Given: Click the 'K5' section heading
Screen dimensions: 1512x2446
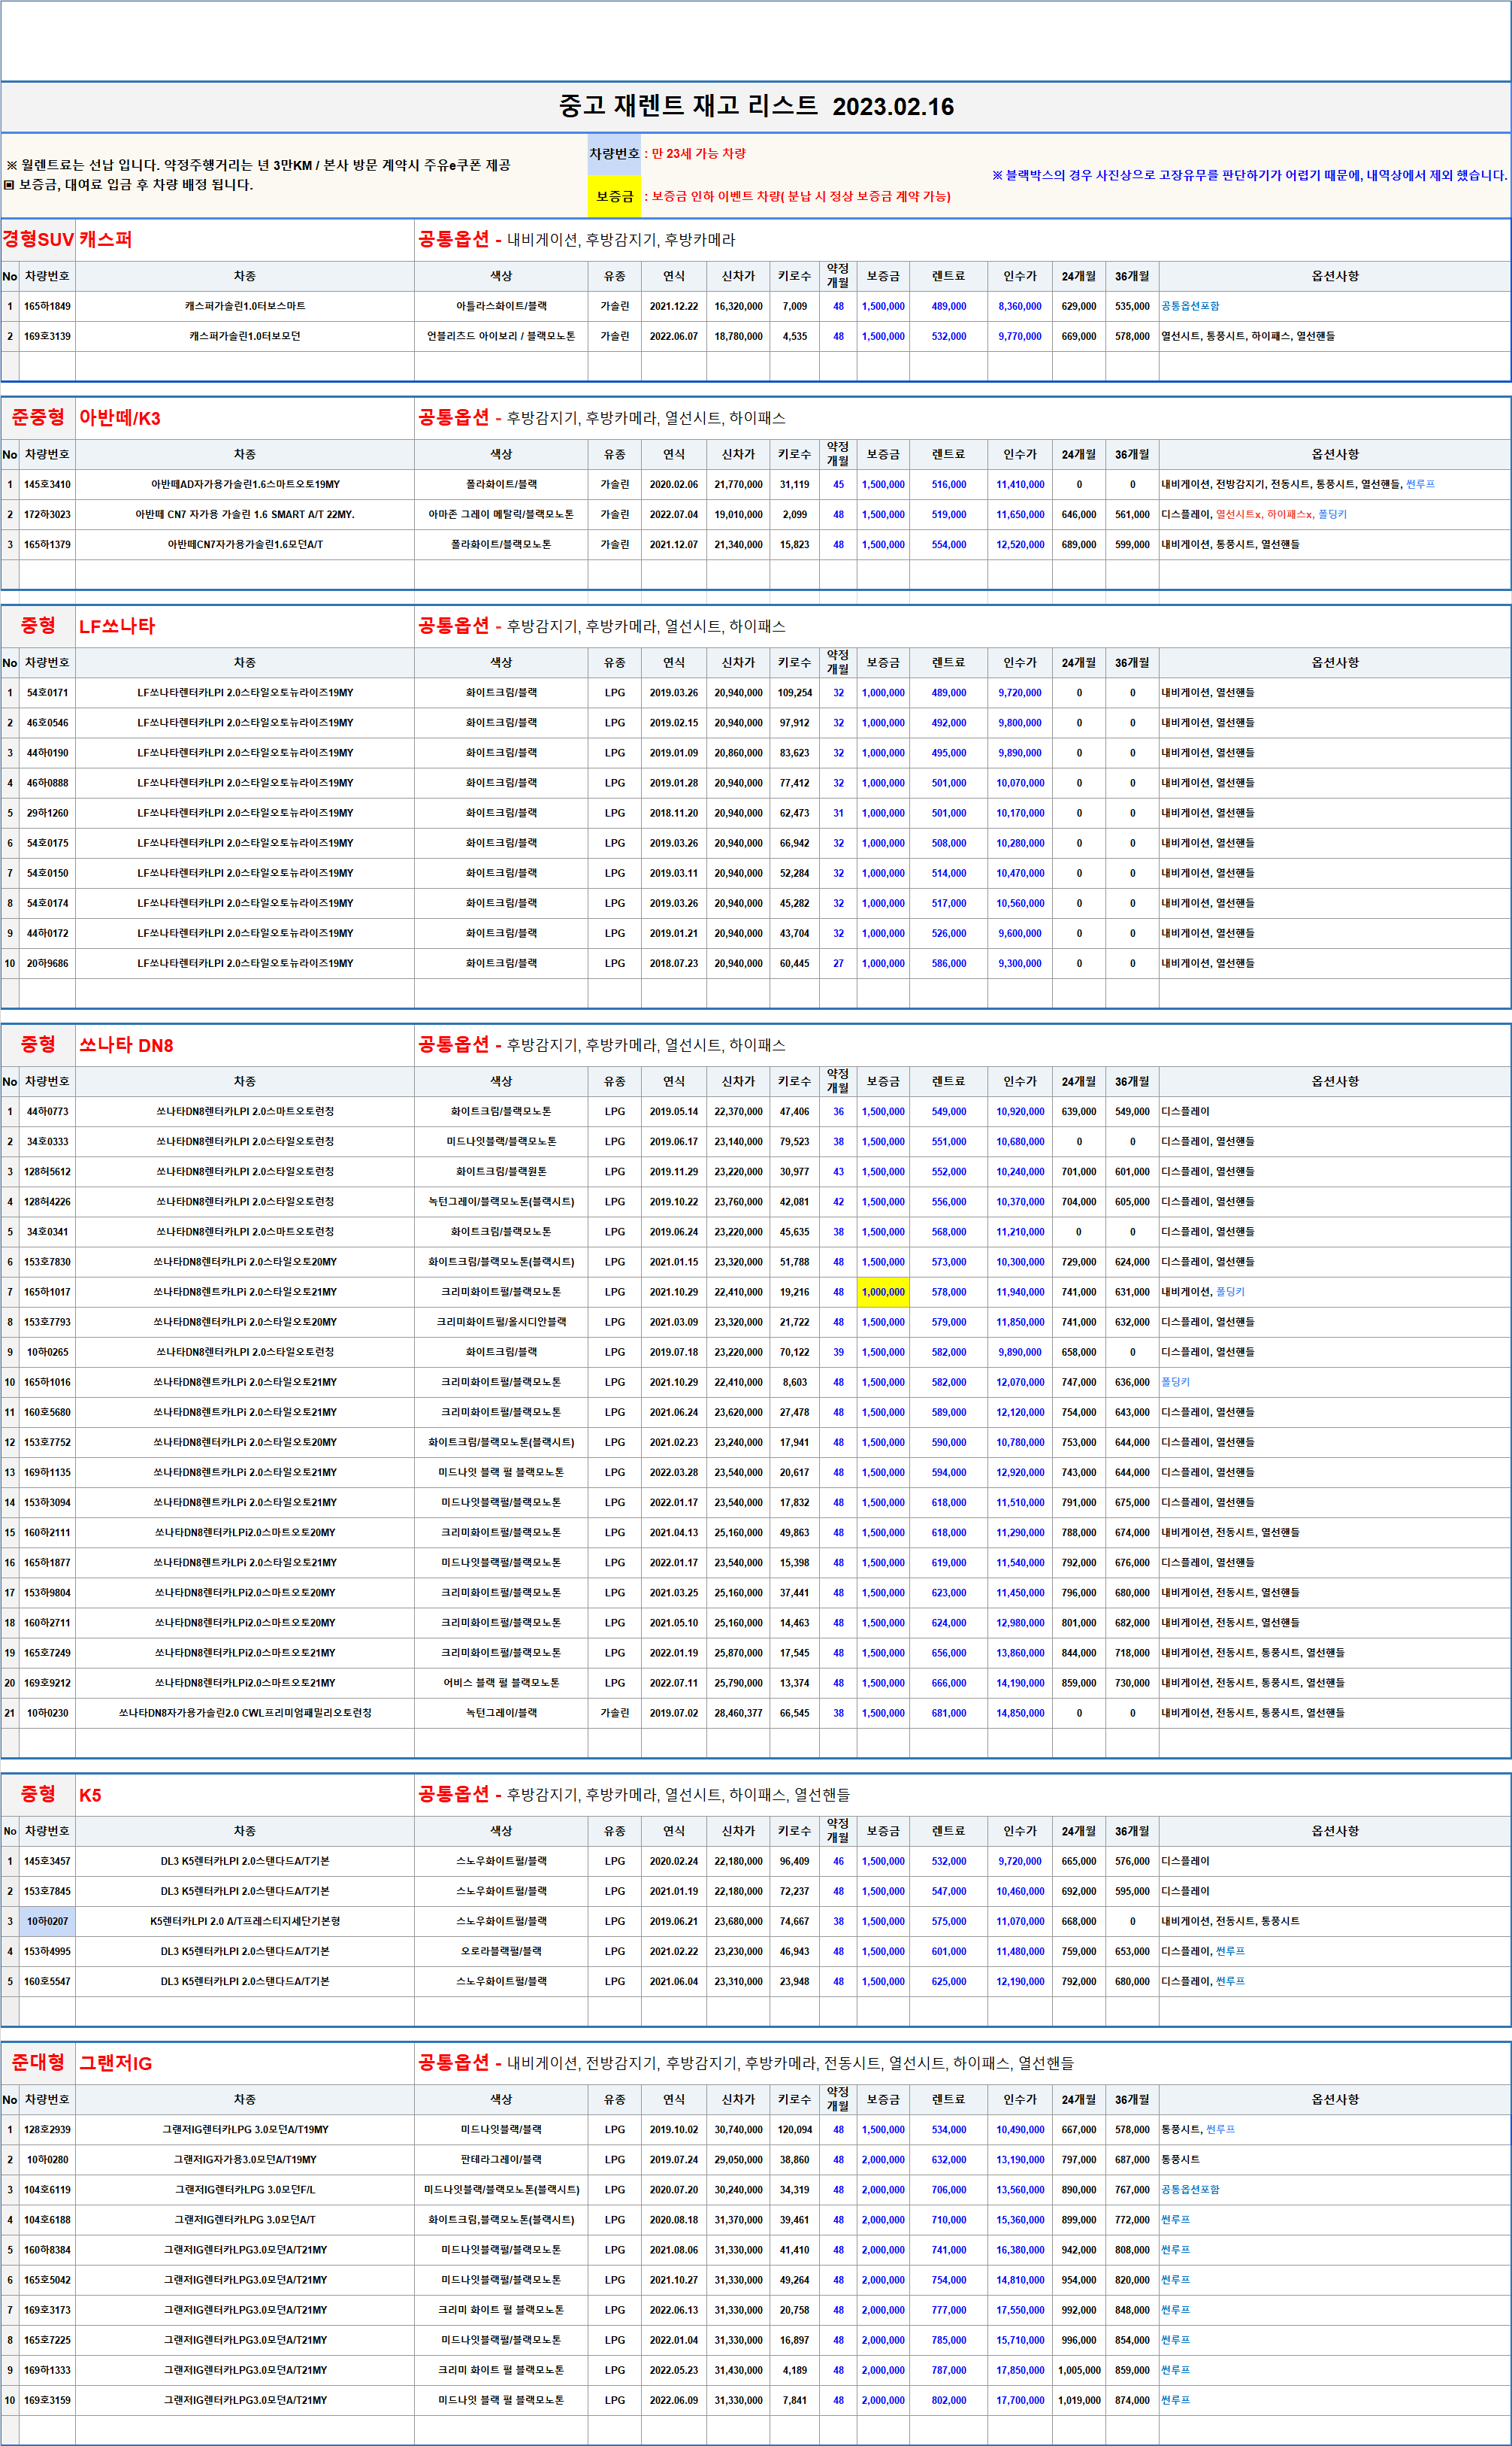Looking at the screenshot, I should [x=90, y=1795].
